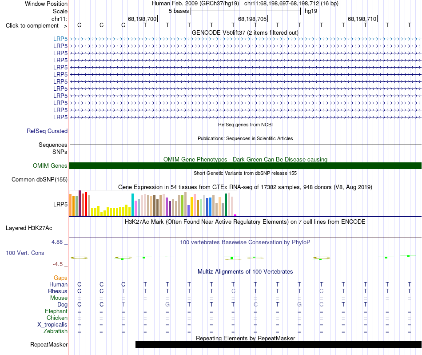Screen dimensions: 422x355
Task: Click the Scale label
Action: pos(60,11)
